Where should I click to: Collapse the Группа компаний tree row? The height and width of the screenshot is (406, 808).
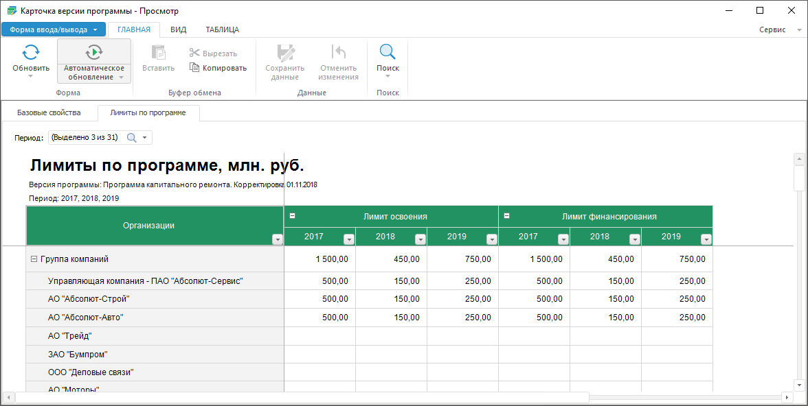(34, 259)
